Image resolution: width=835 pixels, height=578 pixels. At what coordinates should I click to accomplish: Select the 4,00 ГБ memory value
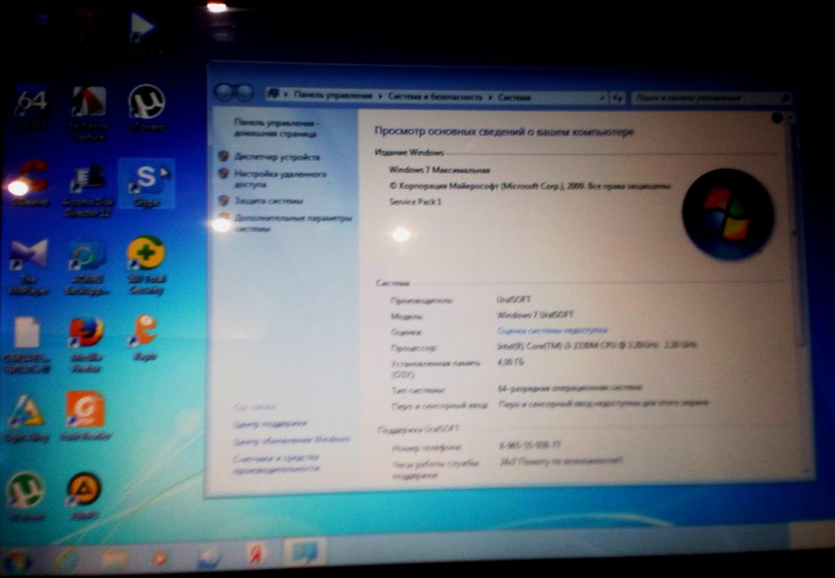pos(511,362)
